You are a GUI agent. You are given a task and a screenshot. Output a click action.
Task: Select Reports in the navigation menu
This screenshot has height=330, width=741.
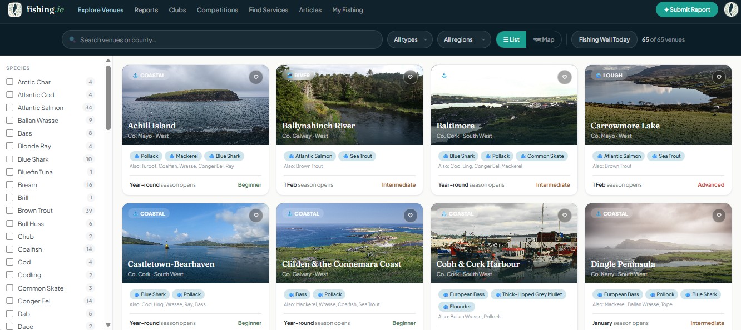coord(146,10)
